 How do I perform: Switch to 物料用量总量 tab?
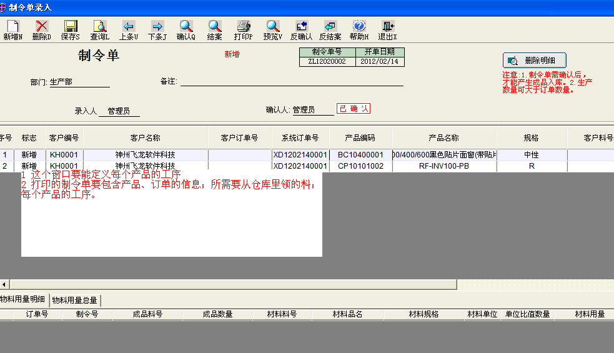click(x=74, y=301)
